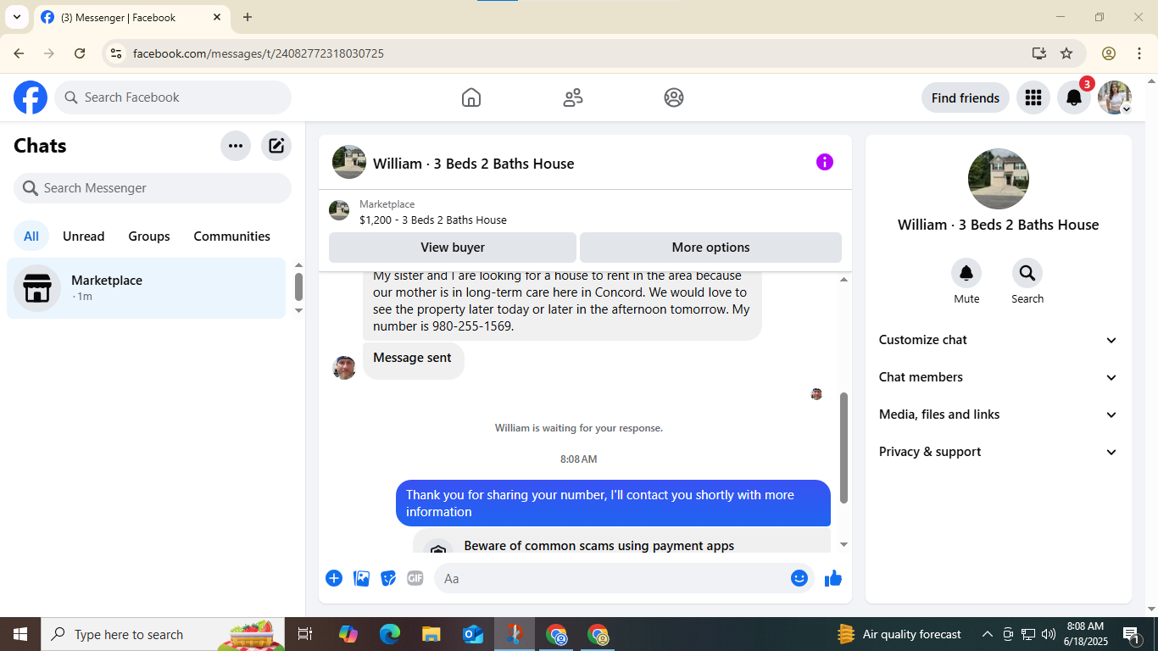
Task: Open Chrome three-dot menu
Action: tap(1139, 53)
